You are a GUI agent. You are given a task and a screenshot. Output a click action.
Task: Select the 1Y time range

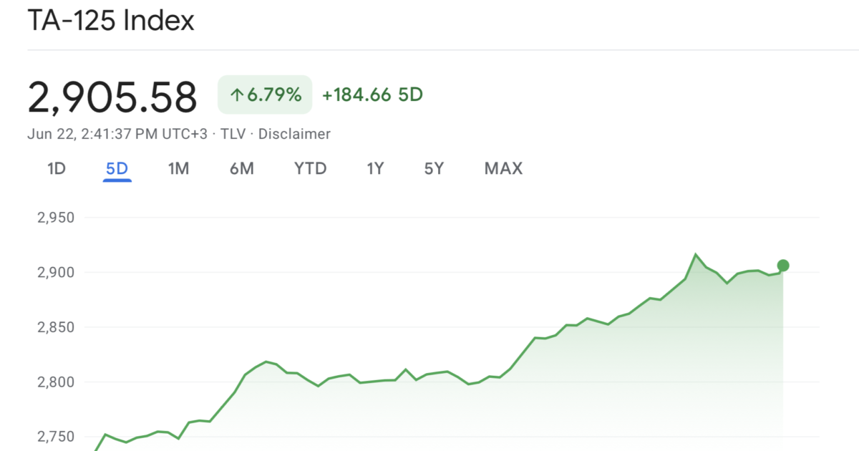coord(375,169)
